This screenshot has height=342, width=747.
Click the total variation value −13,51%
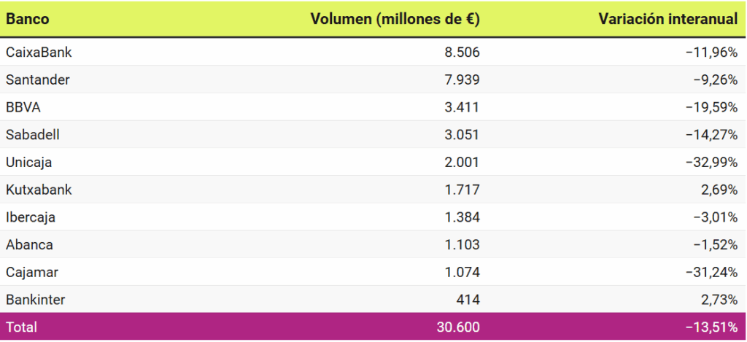coord(711,327)
